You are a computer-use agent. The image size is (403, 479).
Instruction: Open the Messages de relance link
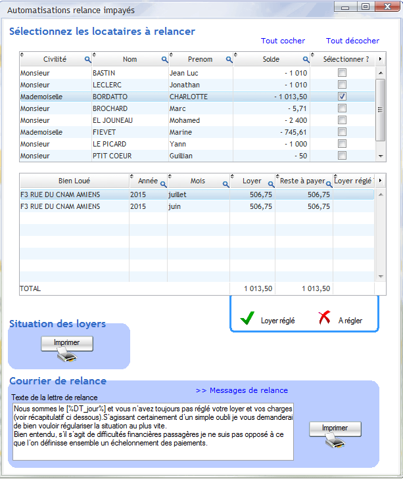(242, 390)
